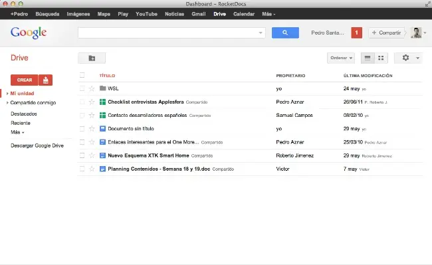Open the settings dropdown arrow beside gear
The image size is (432, 265).
point(417,58)
